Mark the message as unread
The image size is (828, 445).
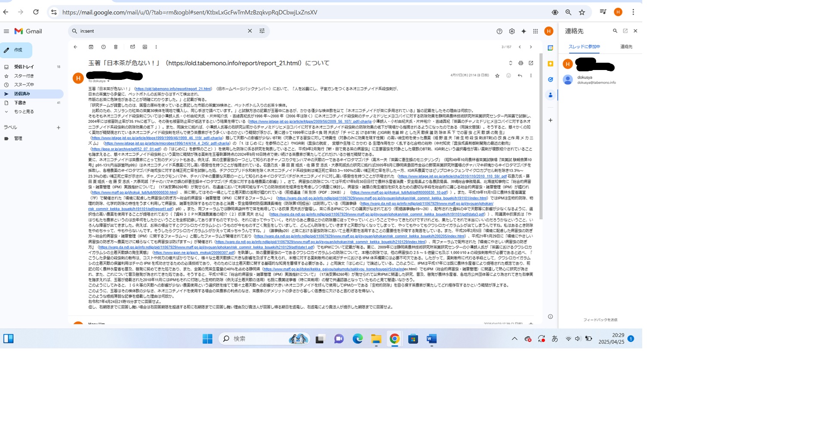coord(132,47)
